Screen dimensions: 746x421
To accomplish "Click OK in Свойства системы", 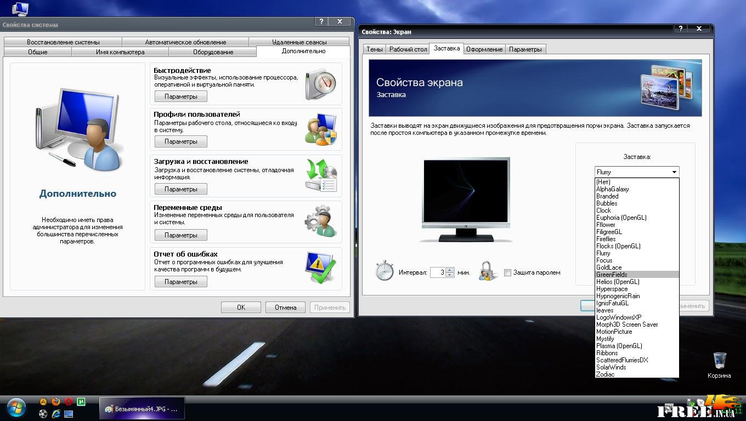I will click(x=241, y=307).
